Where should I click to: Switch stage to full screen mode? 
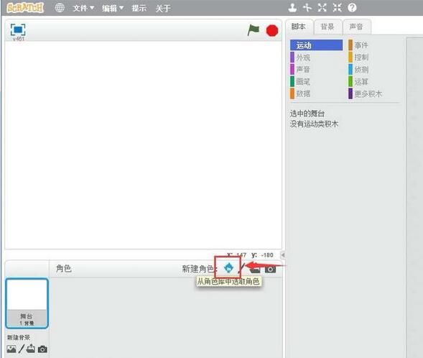[x=18, y=29]
